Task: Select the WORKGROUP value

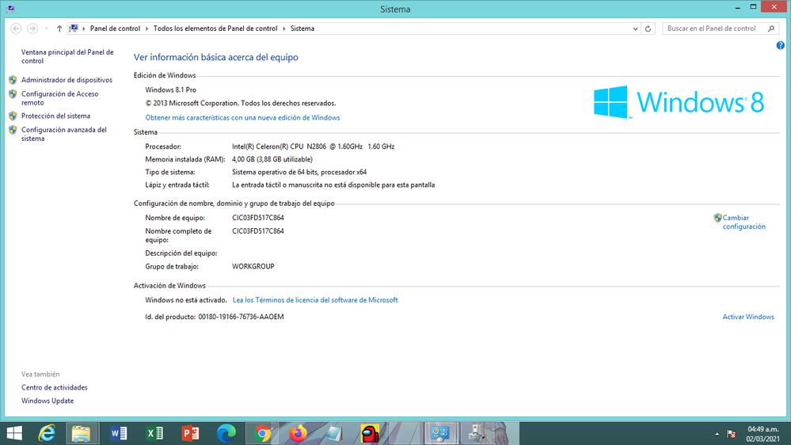Action: pyautogui.click(x=253, y=266)
